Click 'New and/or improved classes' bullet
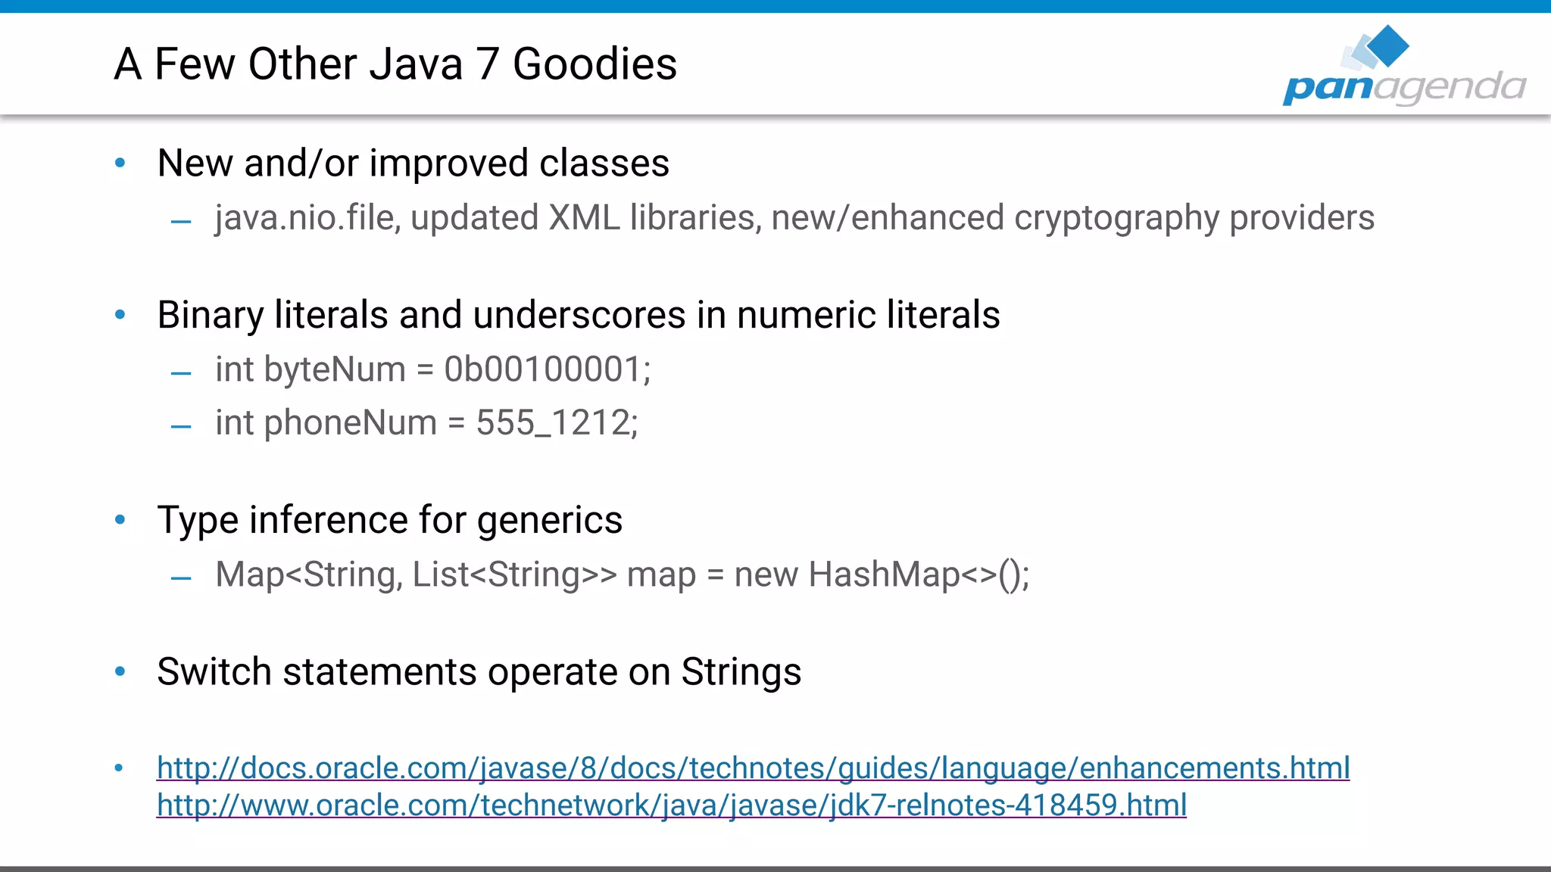The image size is (1551, 872). 413,163
